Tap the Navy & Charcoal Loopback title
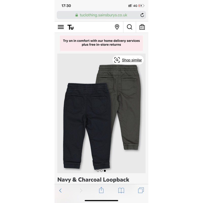 pyautogui.click(x=93, y=180)
